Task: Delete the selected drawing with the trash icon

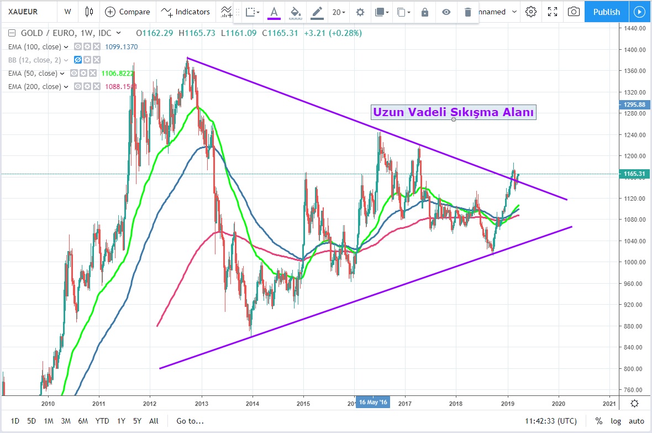Action: click(468, 12)
